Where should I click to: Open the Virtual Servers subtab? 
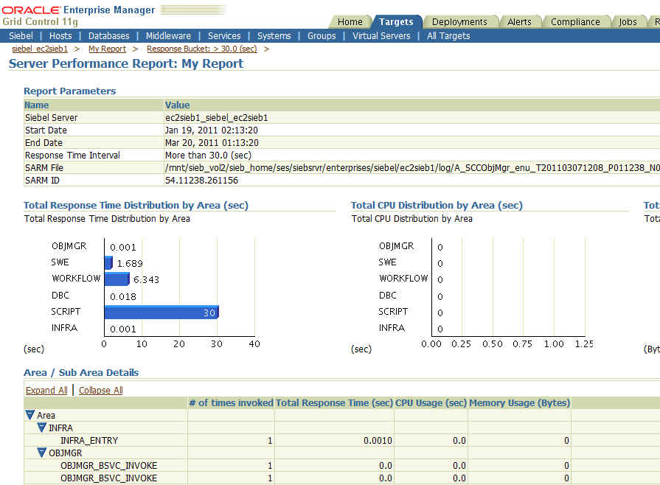tap(381, 36)
